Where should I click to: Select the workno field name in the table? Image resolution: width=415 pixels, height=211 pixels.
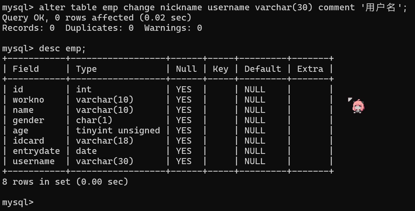coord(28,100)
